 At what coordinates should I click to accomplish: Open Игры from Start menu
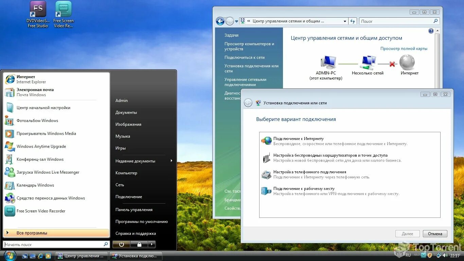pos(121,148)
